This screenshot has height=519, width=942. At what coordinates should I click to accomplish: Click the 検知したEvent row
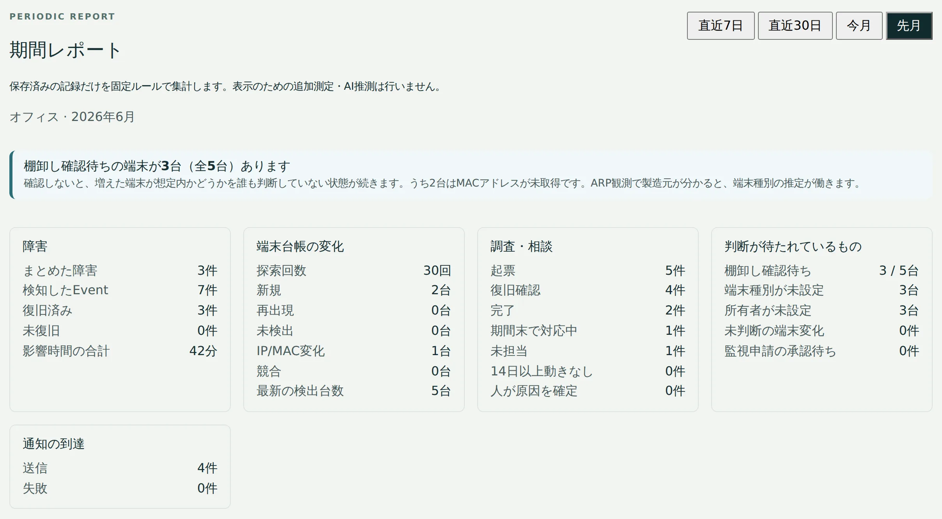pyautogui.click(x=120, y=290)
